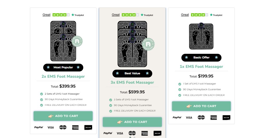Click the $599.95 total price

point(136,92)
